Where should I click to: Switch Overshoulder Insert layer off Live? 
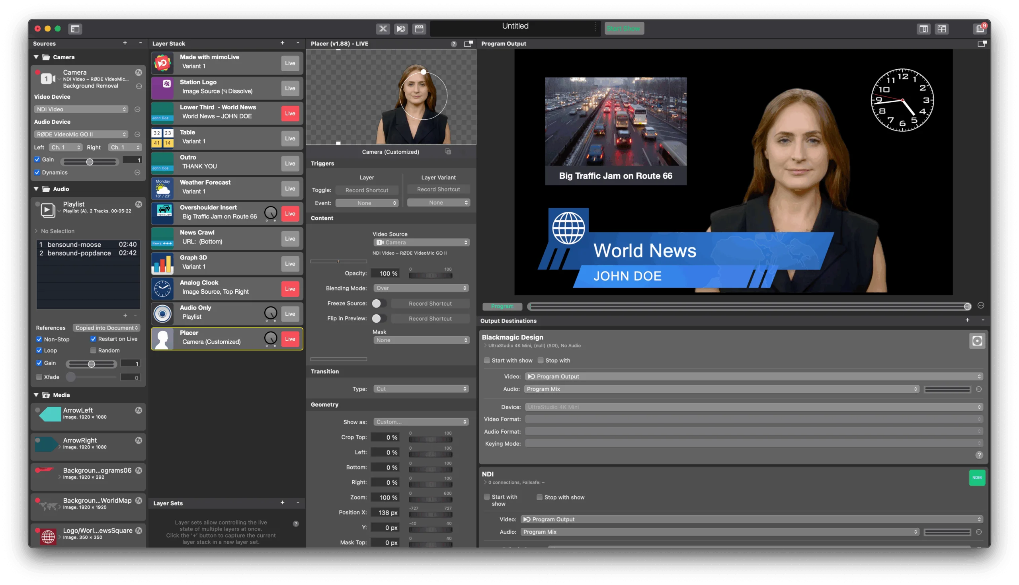click(x=290, y=214)
